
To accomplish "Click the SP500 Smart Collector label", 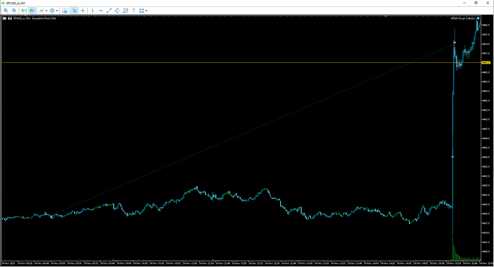I will pos(463,18).
